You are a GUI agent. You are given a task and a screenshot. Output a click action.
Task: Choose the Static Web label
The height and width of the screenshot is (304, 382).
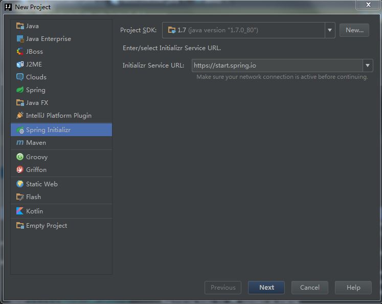pyautogui.click(x=42, y=184)
